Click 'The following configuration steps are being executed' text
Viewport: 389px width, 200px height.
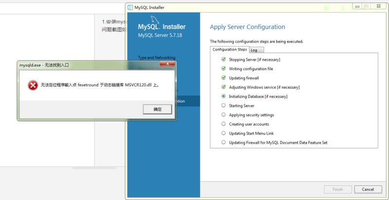257,41
